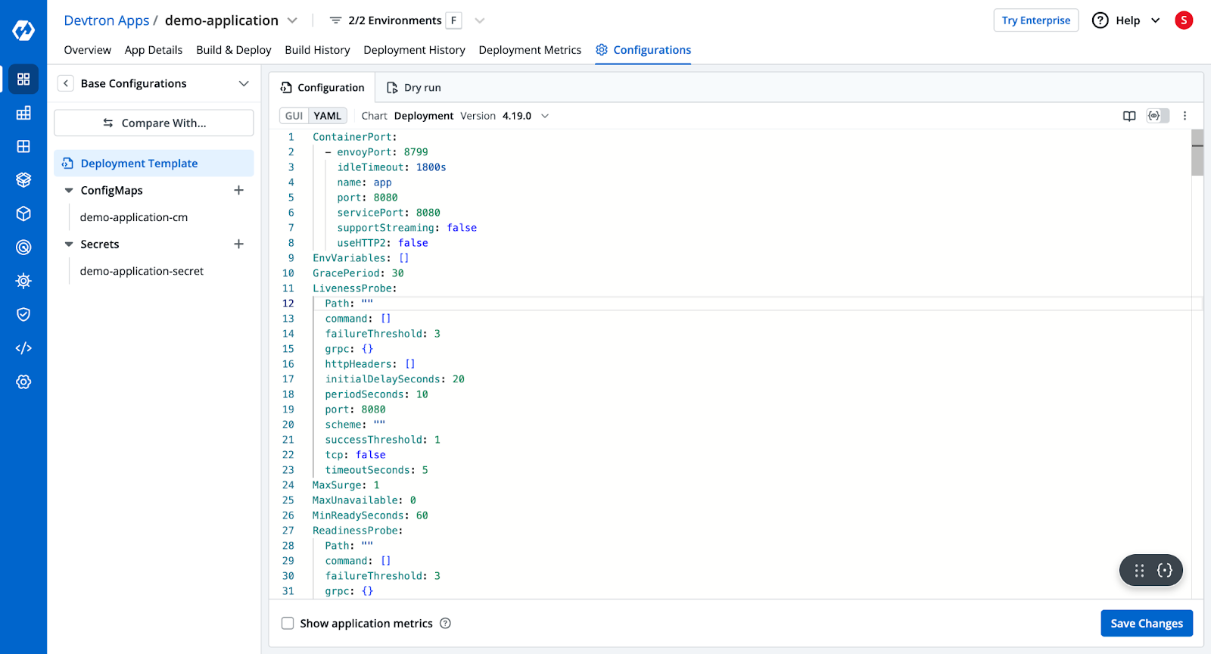Go to the Deployment History tab

click(414, 50)
